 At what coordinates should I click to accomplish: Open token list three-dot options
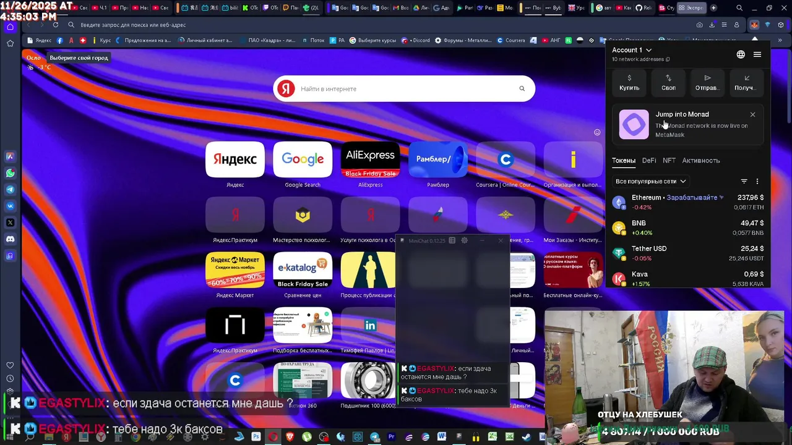pos(757,181)
